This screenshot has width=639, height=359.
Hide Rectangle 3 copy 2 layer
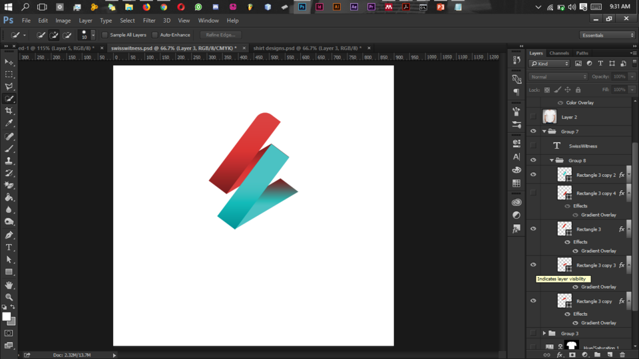[x=533, y=175]
